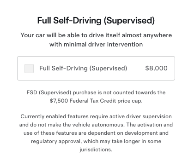
Task: Click '(Supervised)' in the top heading
Action: 129,21
